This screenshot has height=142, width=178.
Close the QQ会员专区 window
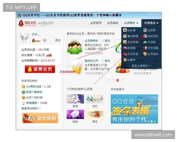pos(158,14)
